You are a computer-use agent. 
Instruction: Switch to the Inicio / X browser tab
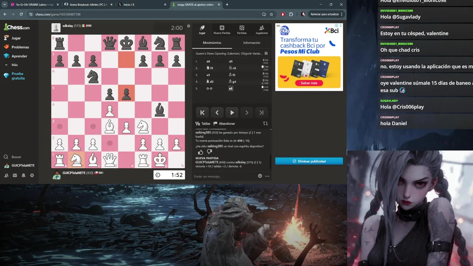coord(142,4)
